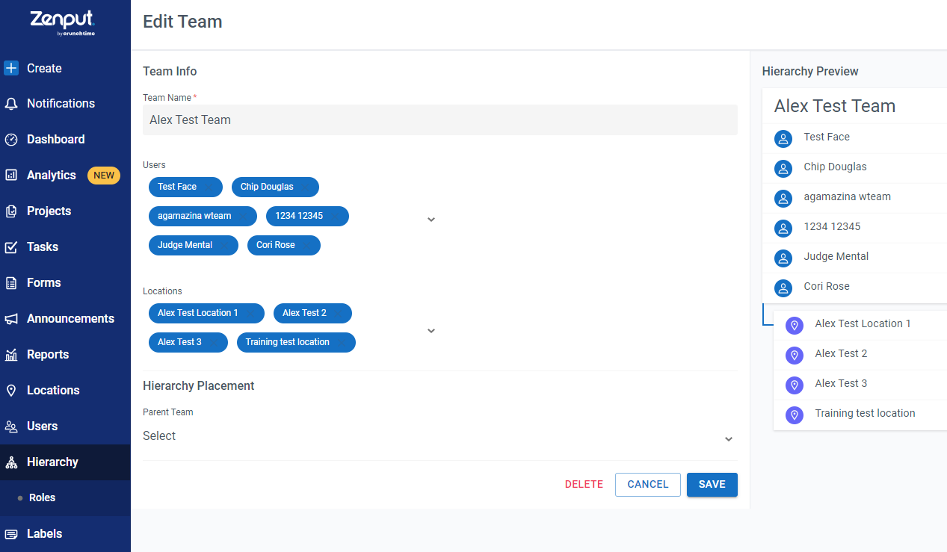Click the Alex Test 2 location chip

pos(312,313)
